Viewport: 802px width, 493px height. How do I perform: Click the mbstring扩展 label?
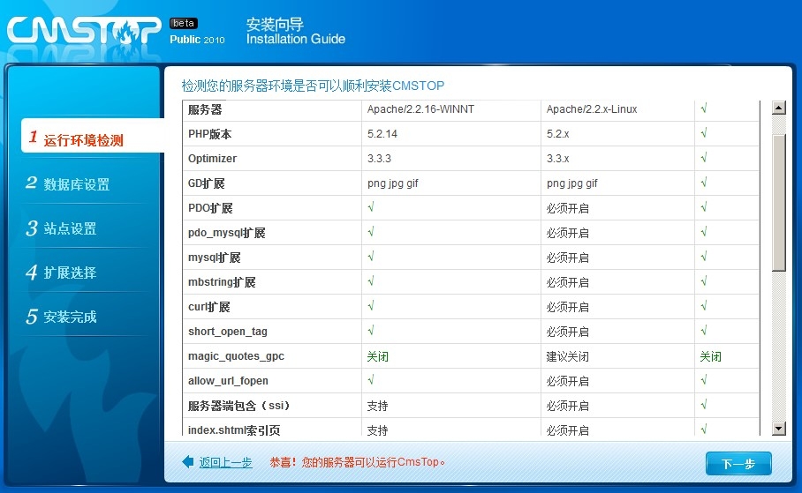pos(222,282)
